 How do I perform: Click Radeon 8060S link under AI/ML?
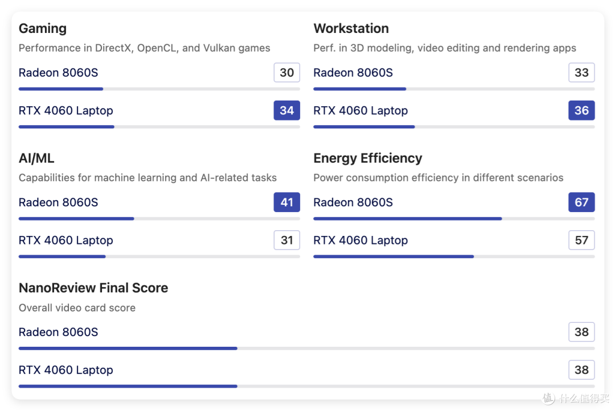pyautogui.click(x=59, y=202)
